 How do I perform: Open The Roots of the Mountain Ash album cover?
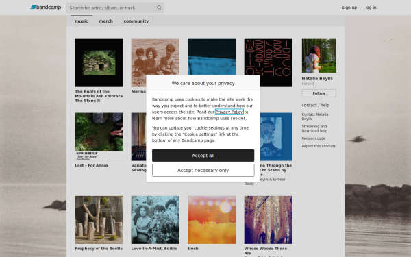99,62
